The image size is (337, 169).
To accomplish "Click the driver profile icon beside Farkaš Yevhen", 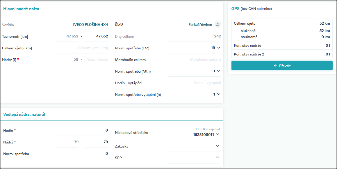I will pyautogui.click(x=217, y=25).
